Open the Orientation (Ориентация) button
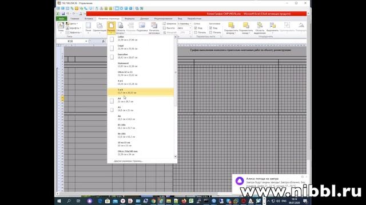Image resolution: width=366 pixels, height=205 pixels. click(100, 28)
